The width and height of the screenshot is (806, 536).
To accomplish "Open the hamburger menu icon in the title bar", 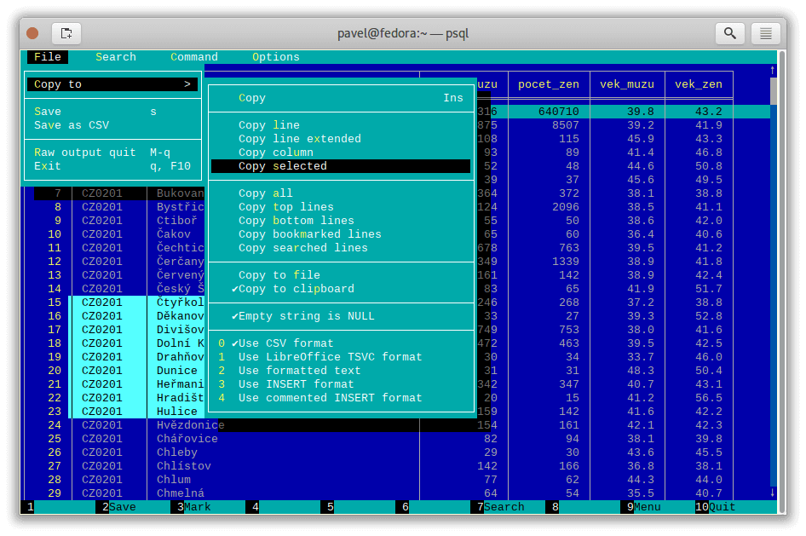I will click(x=765, y=33).
